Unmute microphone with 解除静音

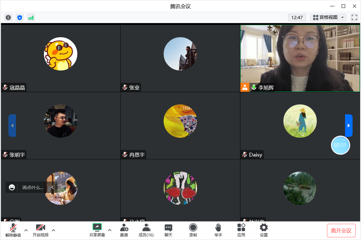[13, 230]
